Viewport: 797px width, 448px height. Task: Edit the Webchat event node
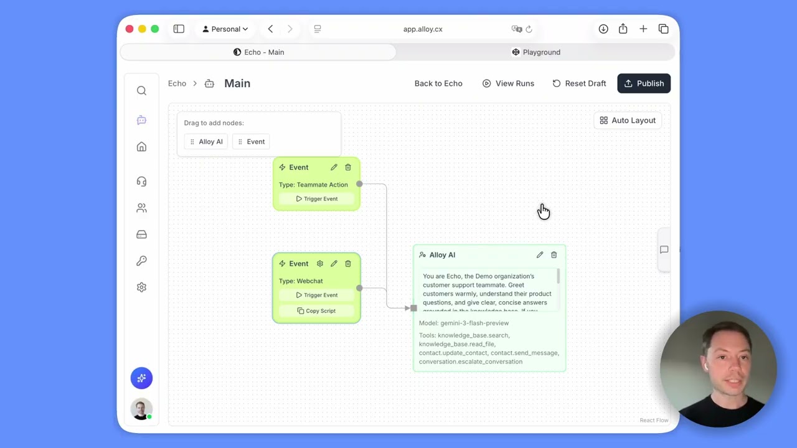coord(334,264)
